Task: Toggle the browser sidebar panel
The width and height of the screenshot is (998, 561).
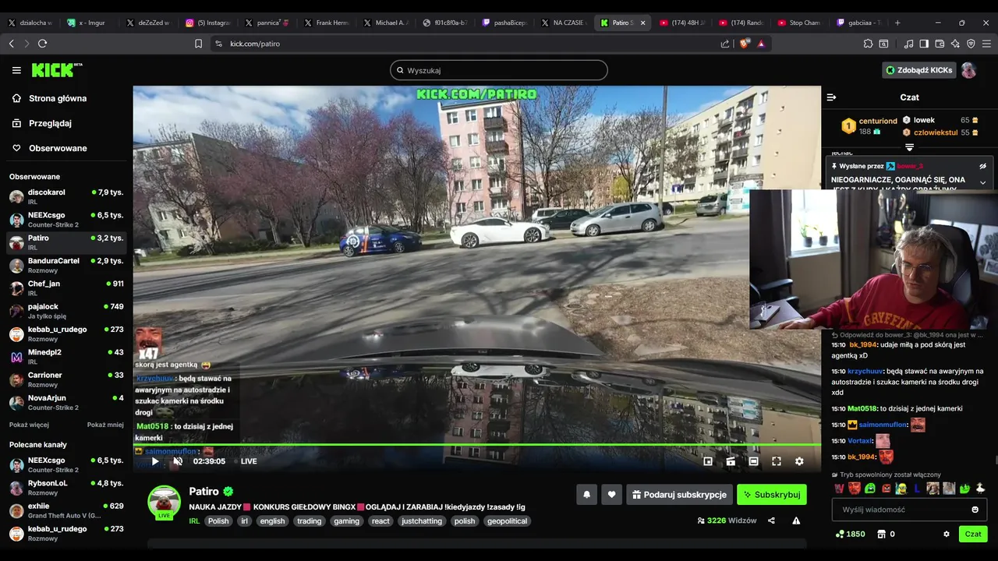Action: (x=924, y=44)
